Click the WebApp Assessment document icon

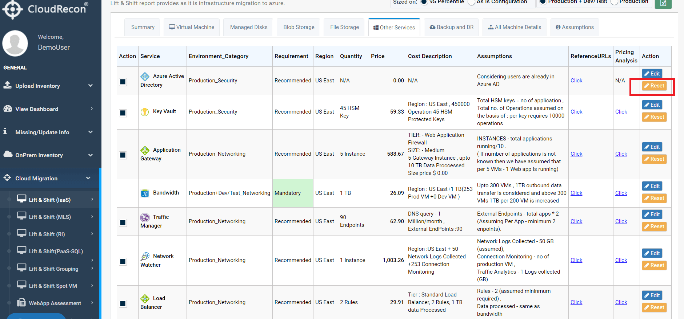[21, 302]
